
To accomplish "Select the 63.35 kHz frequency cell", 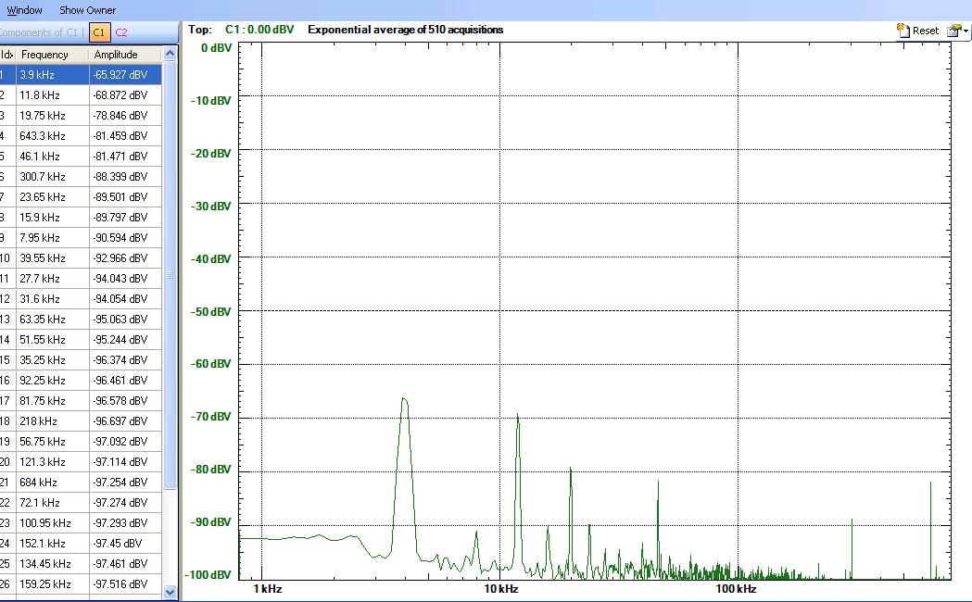I will (x=53, y=319).
